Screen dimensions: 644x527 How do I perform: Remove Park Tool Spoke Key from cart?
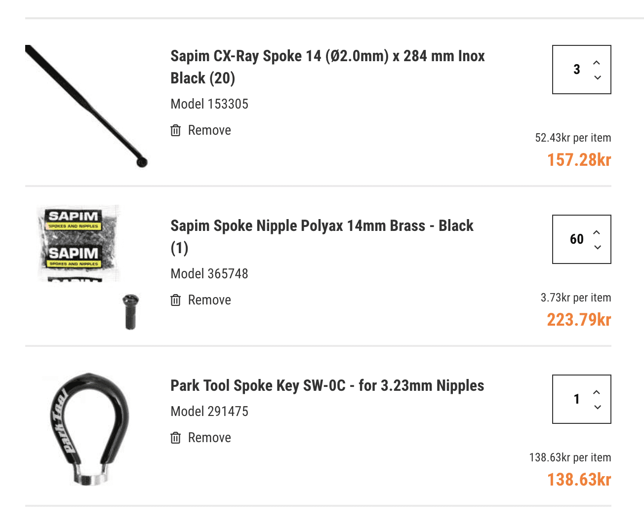pos(209,438)
